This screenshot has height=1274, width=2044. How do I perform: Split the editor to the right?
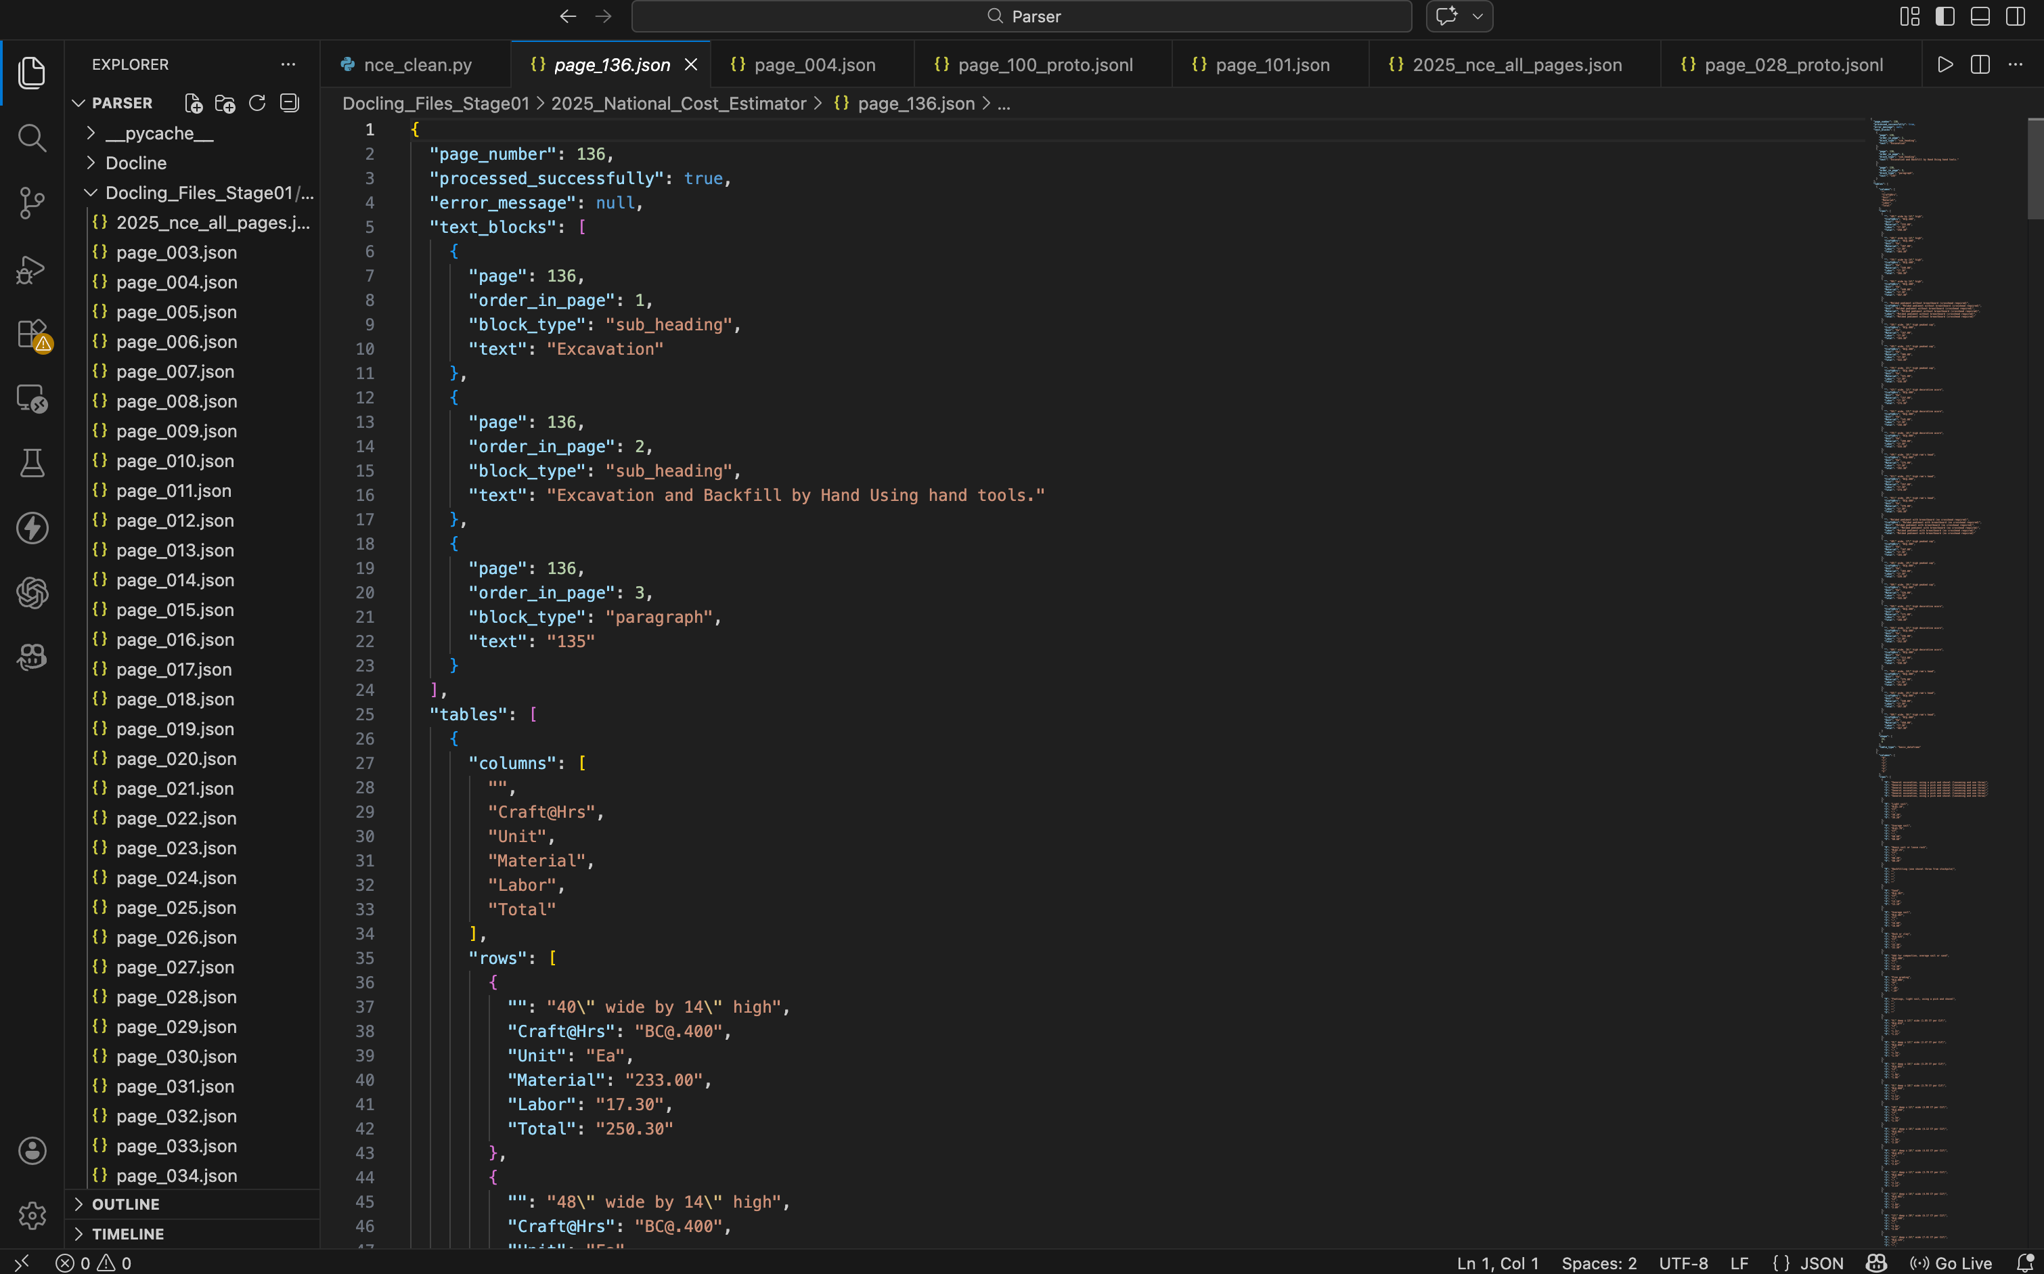click(x=1980, y=65)
